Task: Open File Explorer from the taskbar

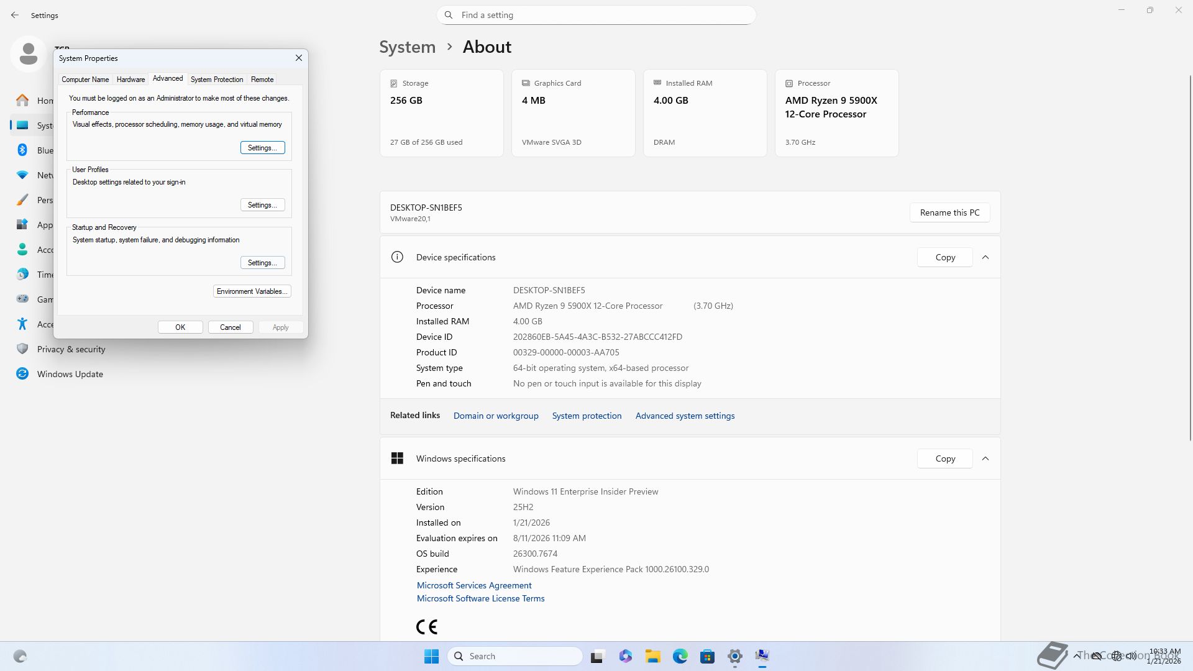Action: tap(652, 656)
